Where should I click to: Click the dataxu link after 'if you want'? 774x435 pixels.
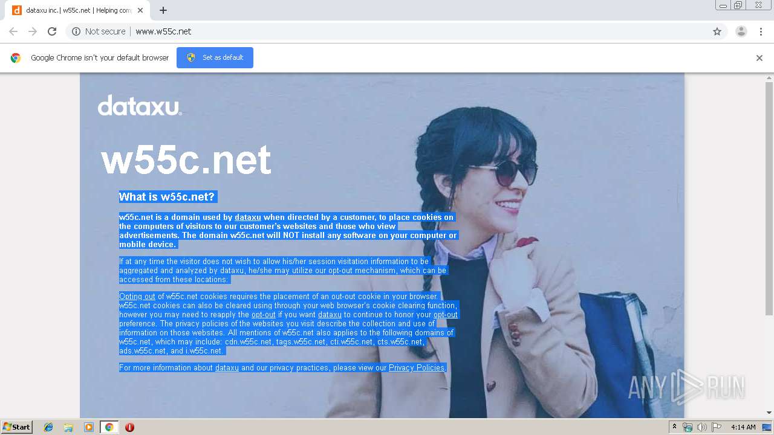pyautogui.click(x=330, y=314)
